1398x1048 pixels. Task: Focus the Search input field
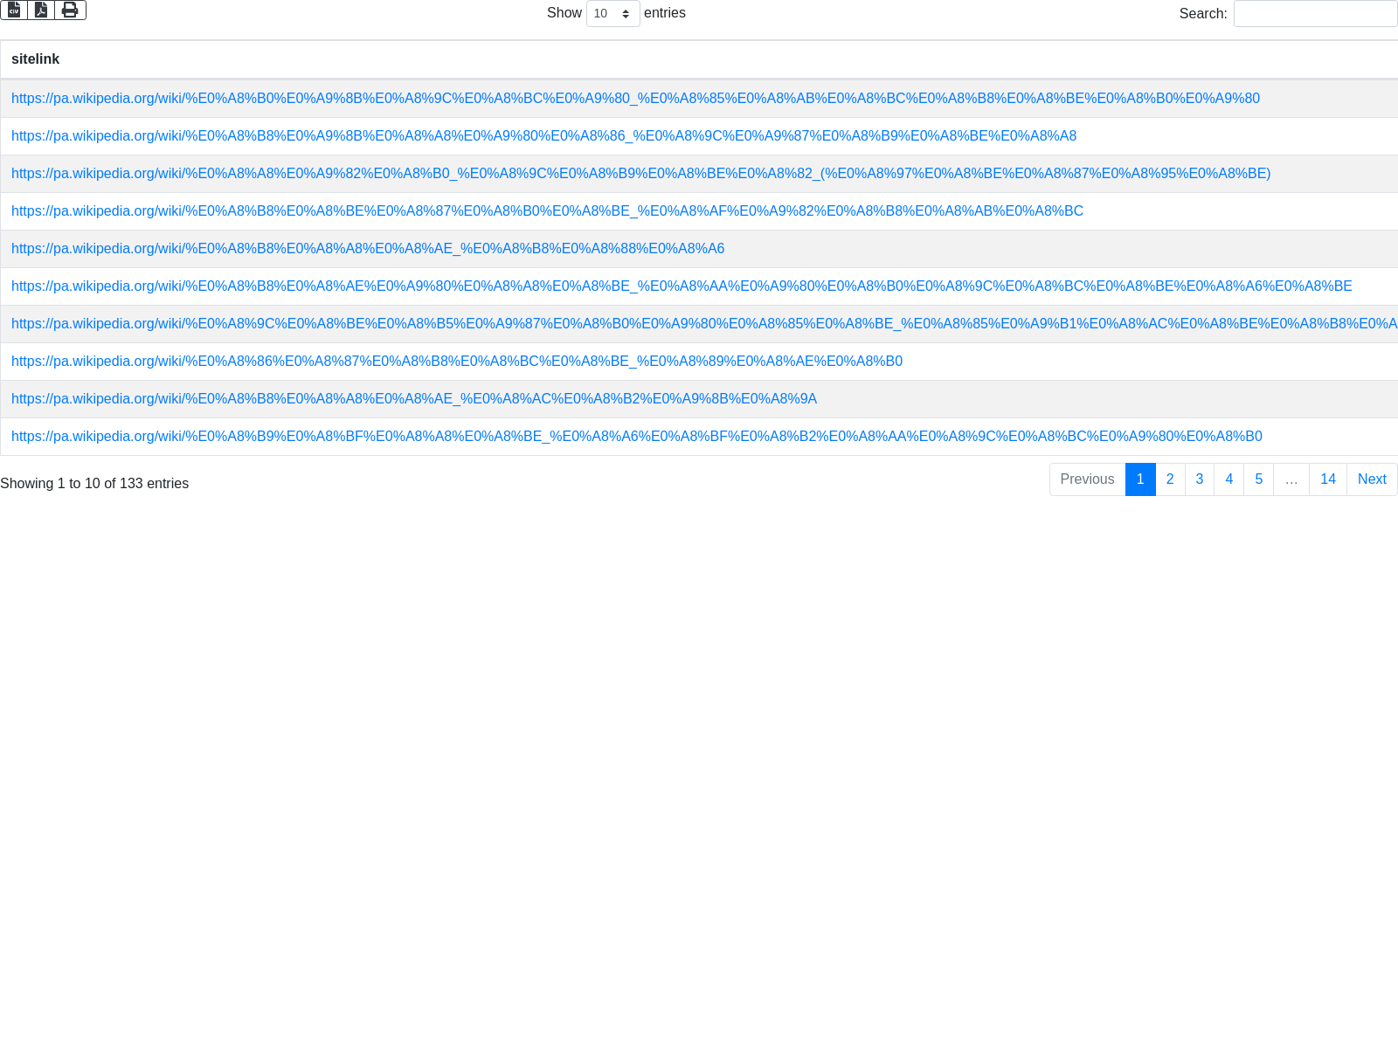coord(1315,14)
